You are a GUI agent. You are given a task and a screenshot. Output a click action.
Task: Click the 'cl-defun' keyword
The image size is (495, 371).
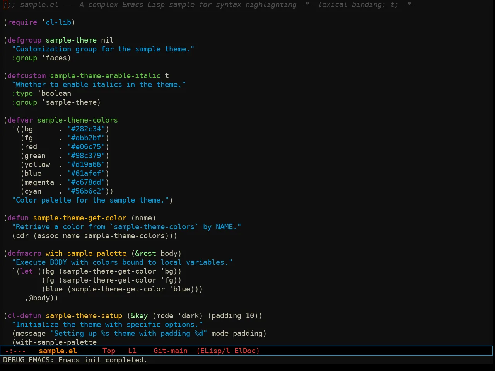pyautogui.click(x=24, y=316)
